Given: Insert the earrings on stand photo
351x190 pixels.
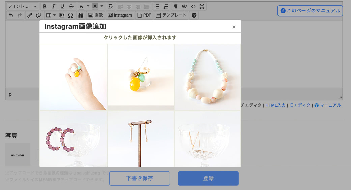Looking at the screenshot, I should point(141,139).
